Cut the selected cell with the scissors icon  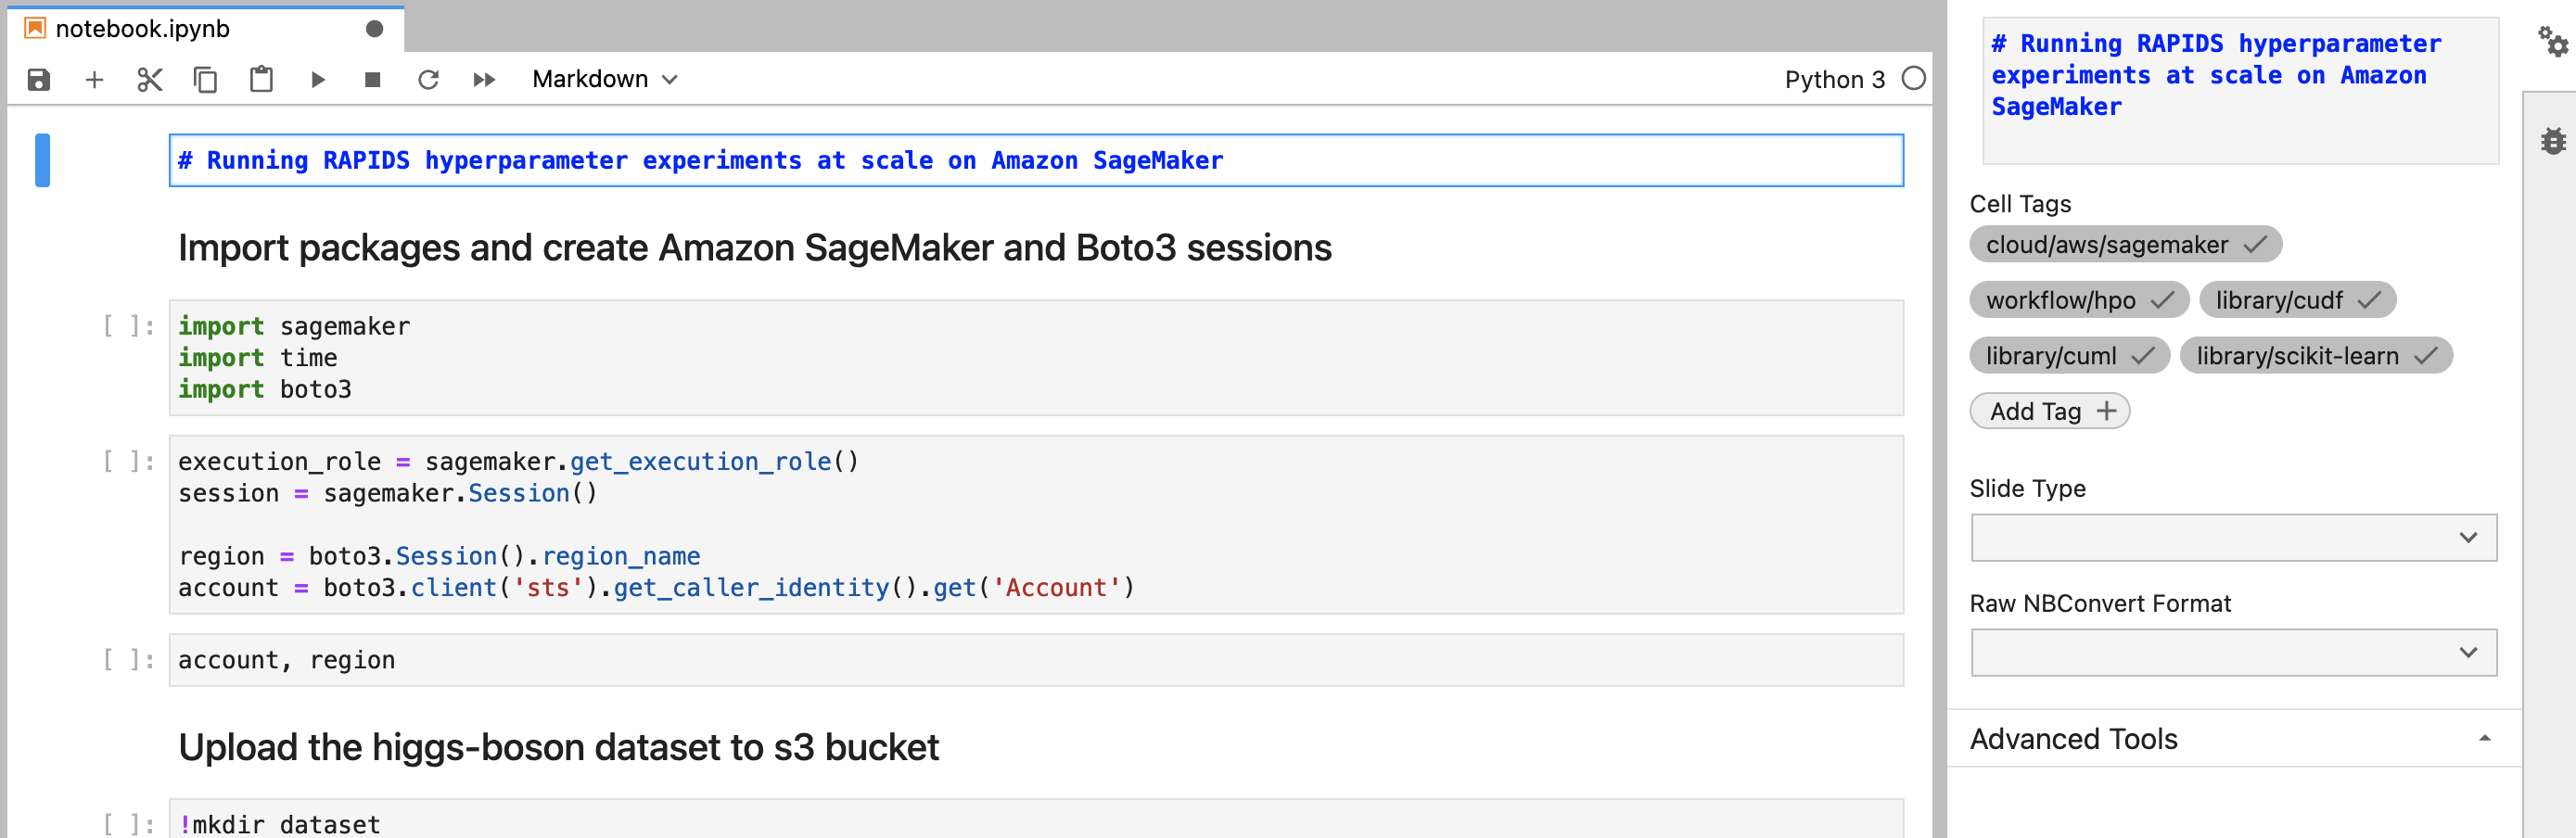[150, 80]
